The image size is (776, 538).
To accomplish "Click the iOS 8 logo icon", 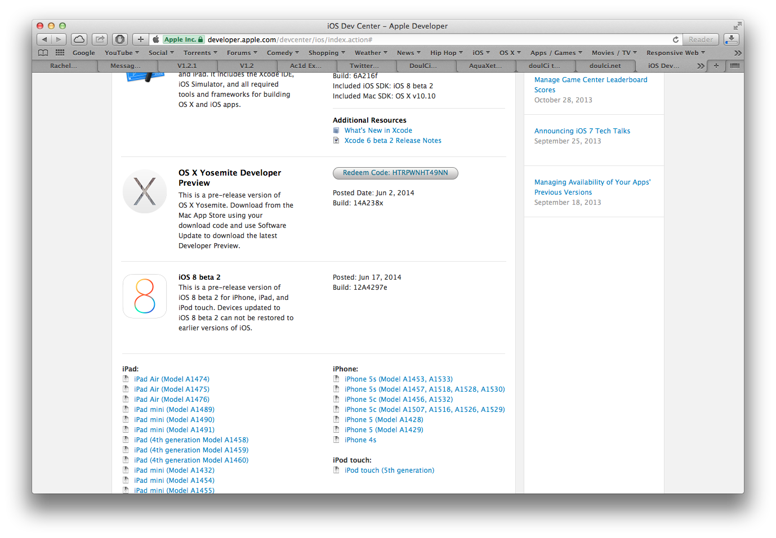I will point(145,296).
